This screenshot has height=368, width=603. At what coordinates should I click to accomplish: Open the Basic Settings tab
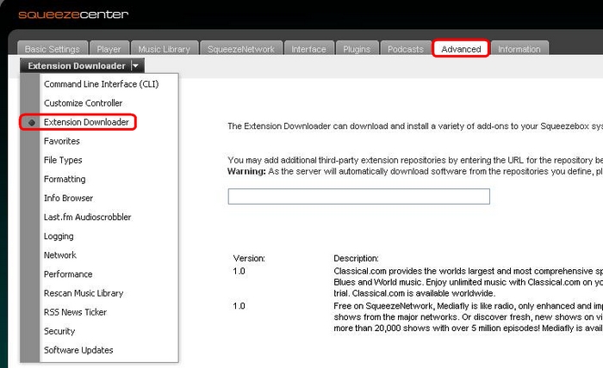(53, 49)
